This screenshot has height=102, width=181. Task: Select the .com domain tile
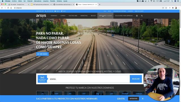point(56,93)
